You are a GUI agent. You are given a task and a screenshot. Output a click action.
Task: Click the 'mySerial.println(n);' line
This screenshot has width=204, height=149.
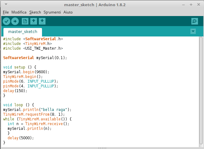30,129
